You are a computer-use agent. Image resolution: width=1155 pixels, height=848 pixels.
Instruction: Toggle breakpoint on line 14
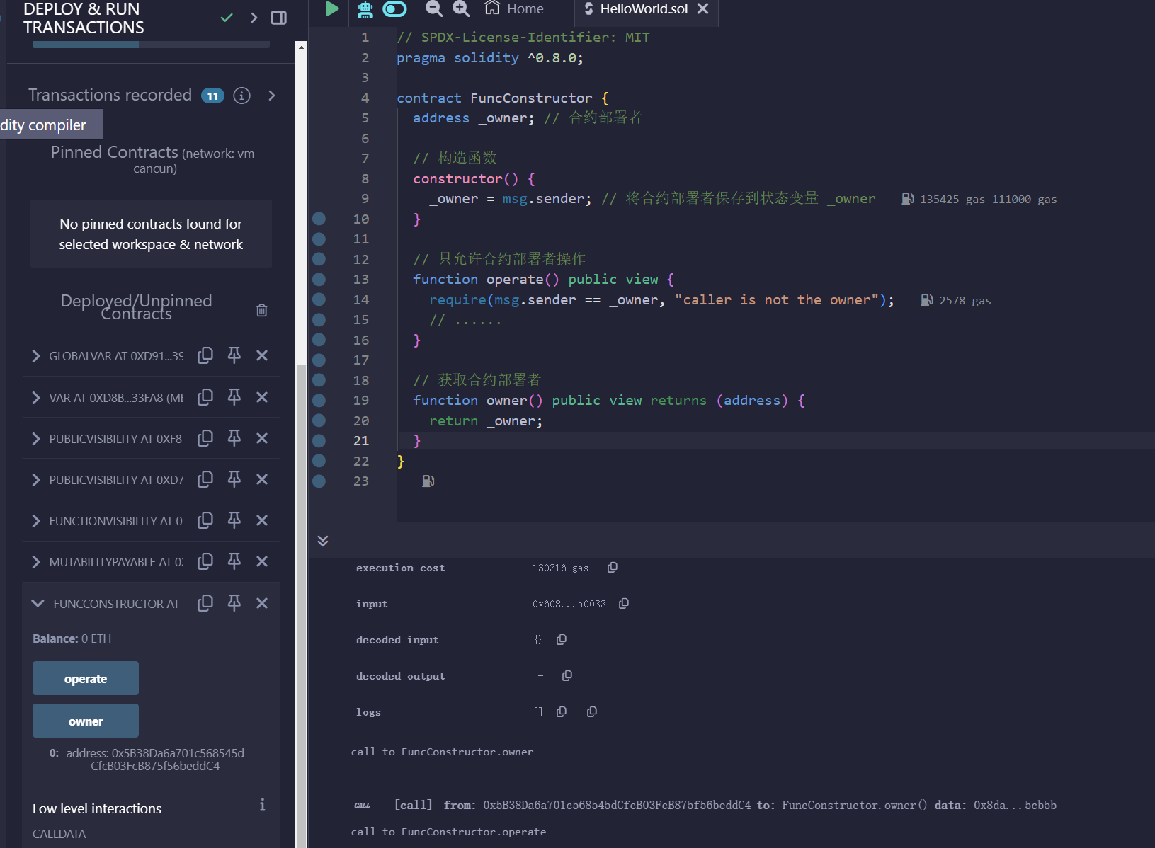pyautogui.click(x=319, y=299)
